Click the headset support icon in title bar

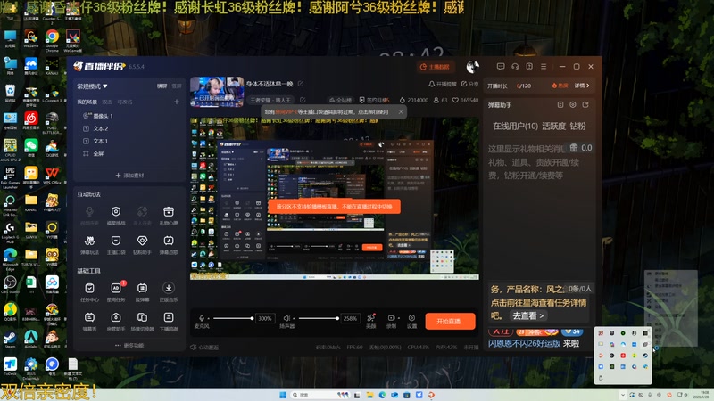[x=515, y=66]
